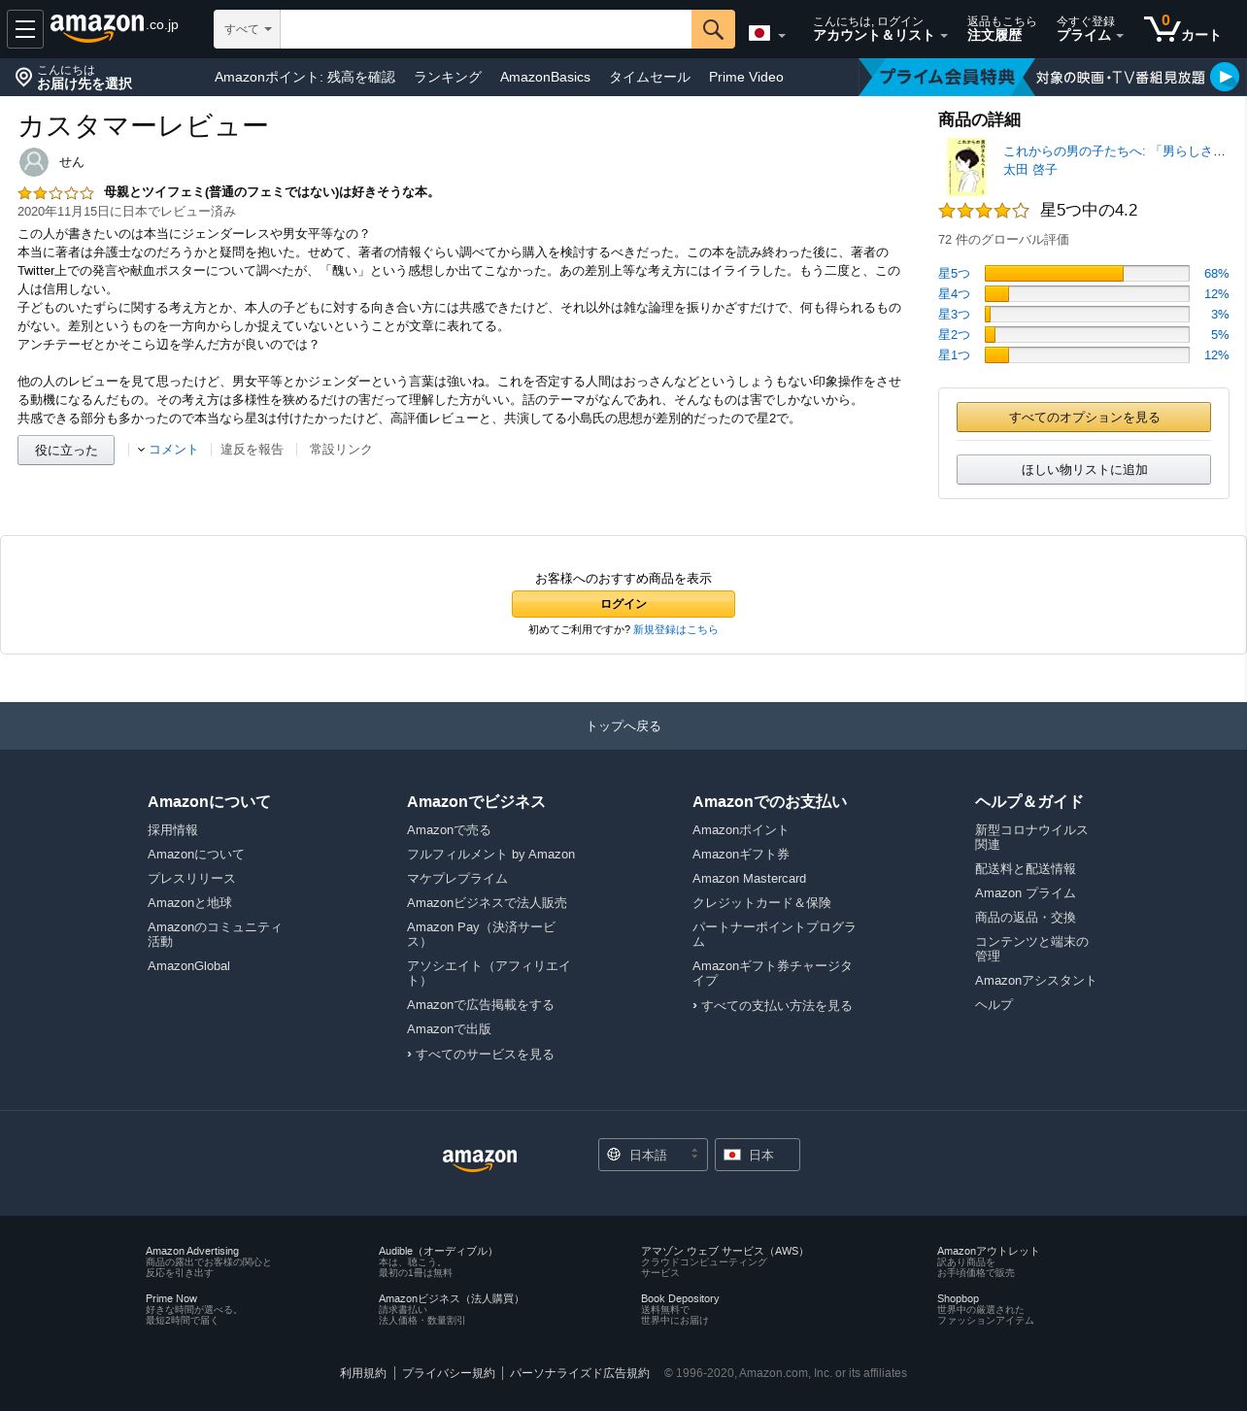The image size is (1247, 1411).
Task: Open the 常設リンク permalink
Action: tap(341, 450)
